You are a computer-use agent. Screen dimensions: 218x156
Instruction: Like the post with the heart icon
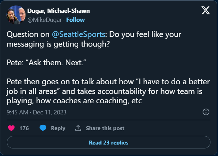click(x=11, y=128)
